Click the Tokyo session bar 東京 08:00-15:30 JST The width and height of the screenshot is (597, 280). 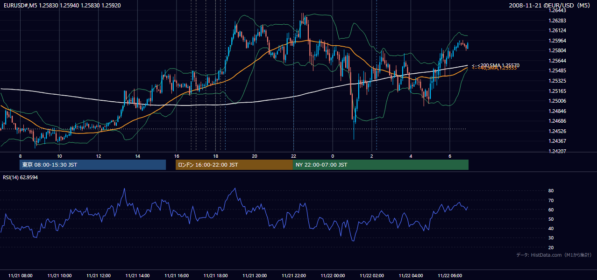(92, 165)
